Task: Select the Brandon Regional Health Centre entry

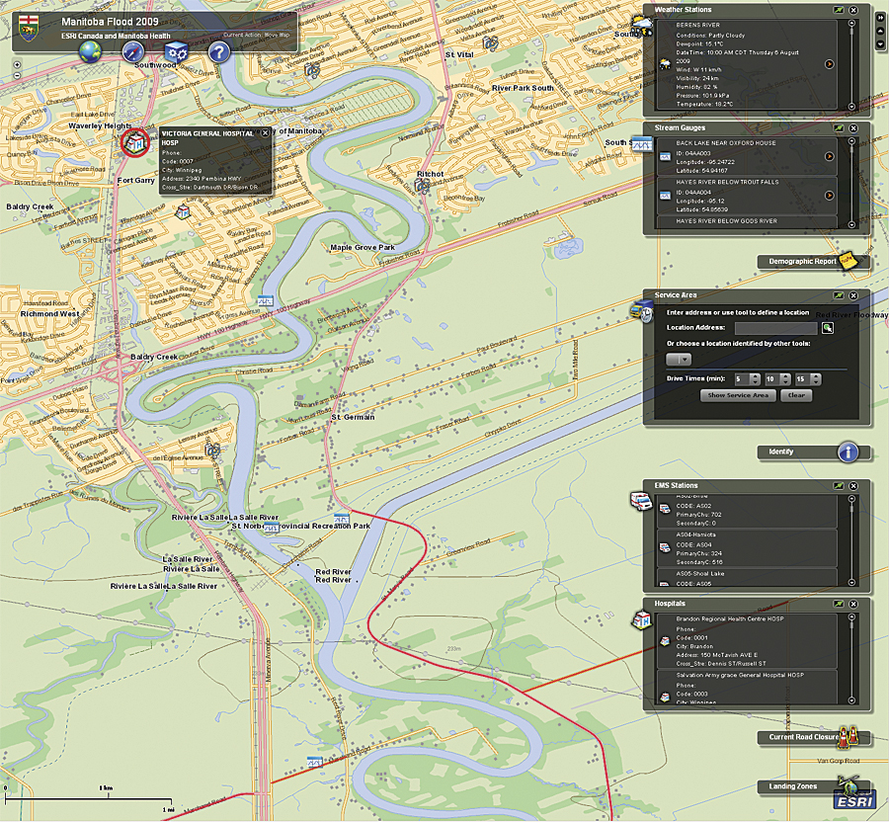Action: coord(747,641)
